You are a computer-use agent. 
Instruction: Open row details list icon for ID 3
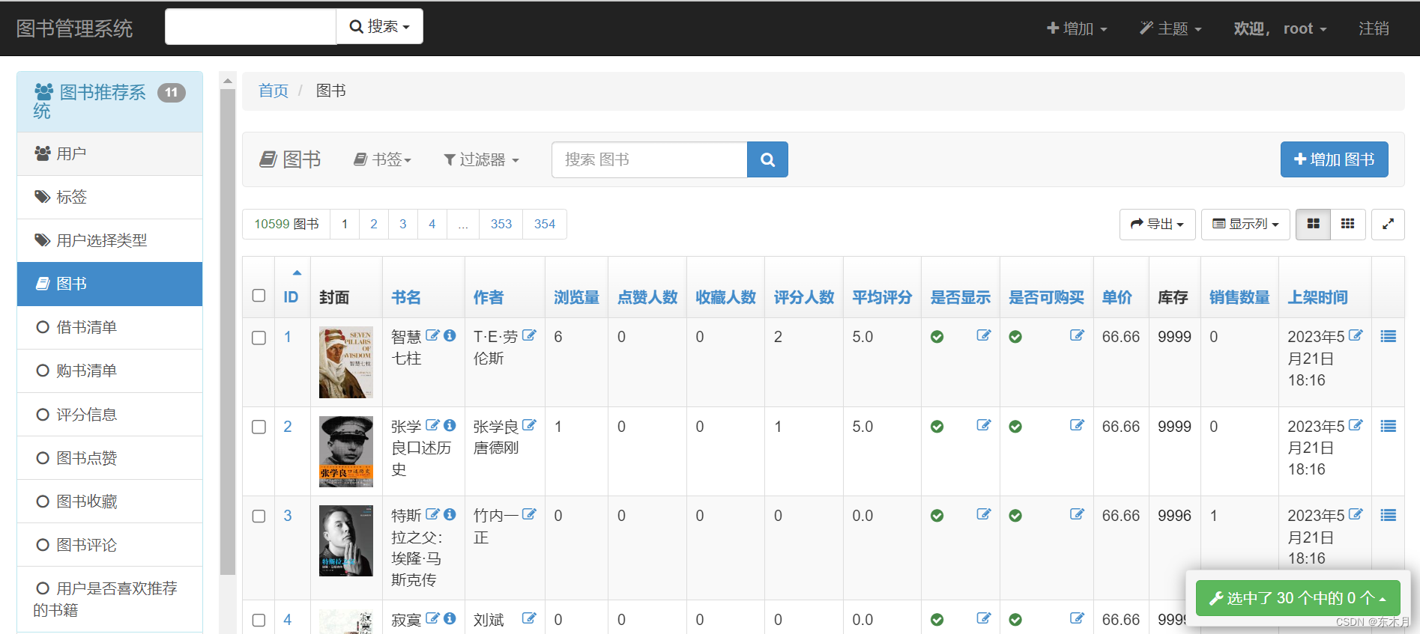1389,515
